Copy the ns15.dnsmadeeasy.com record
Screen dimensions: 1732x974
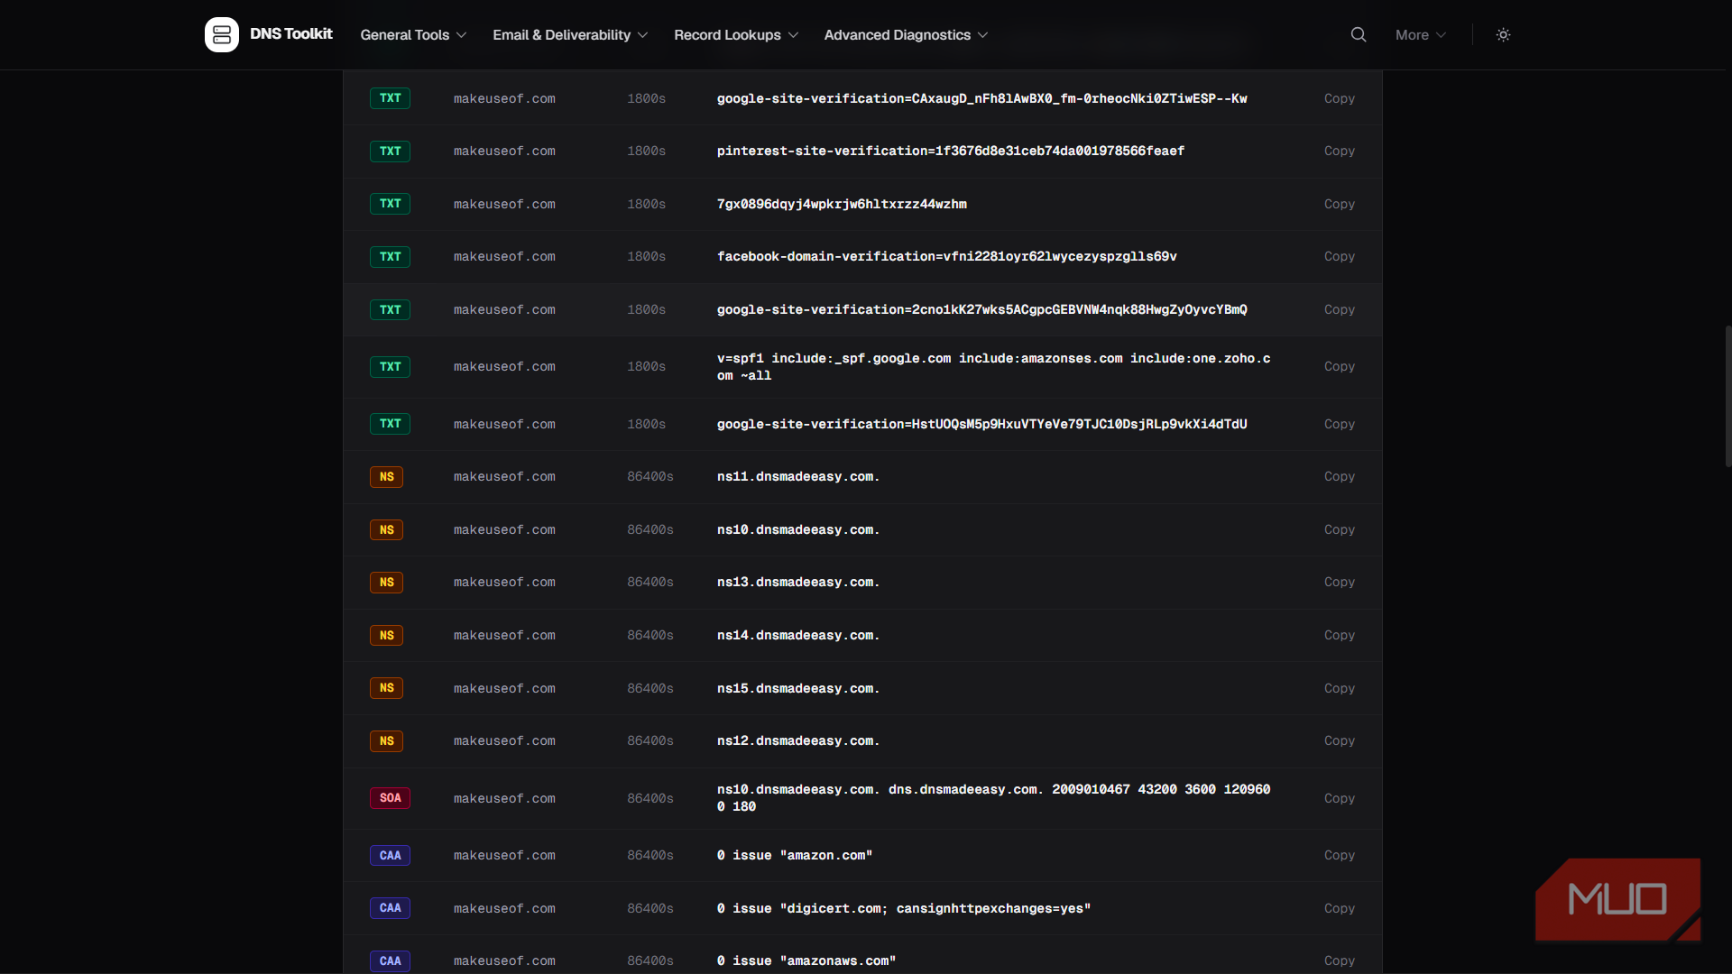point(1339,688)
